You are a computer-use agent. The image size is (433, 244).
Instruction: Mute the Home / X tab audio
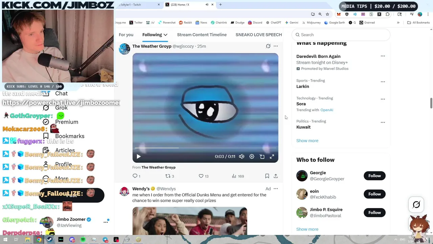(x=207, y=5)
